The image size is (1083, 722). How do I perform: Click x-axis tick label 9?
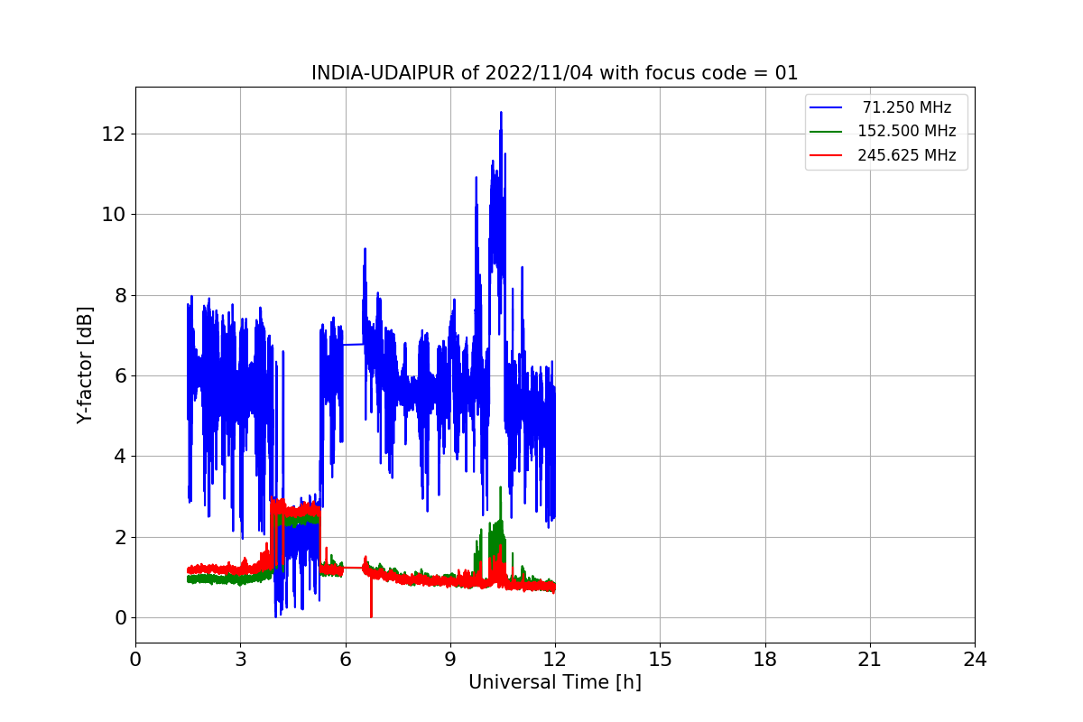[x=450, y=659]
